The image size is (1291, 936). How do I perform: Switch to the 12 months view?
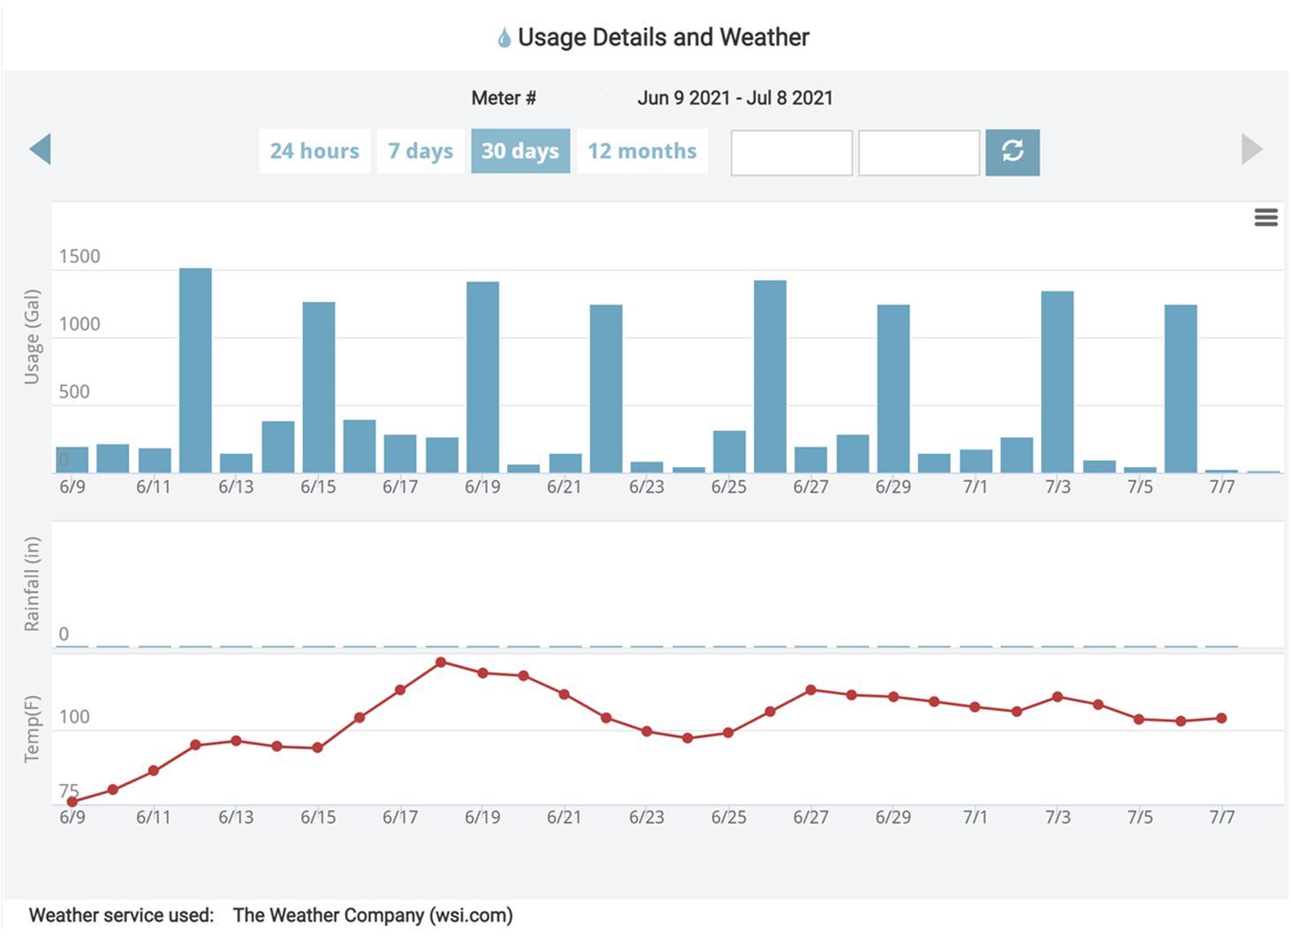point(642,150)
